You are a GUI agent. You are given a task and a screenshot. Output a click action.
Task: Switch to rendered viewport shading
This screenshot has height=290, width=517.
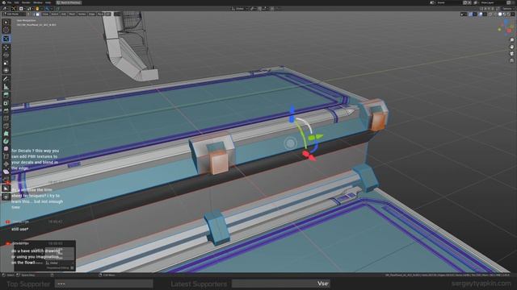(x=508, y=14)
